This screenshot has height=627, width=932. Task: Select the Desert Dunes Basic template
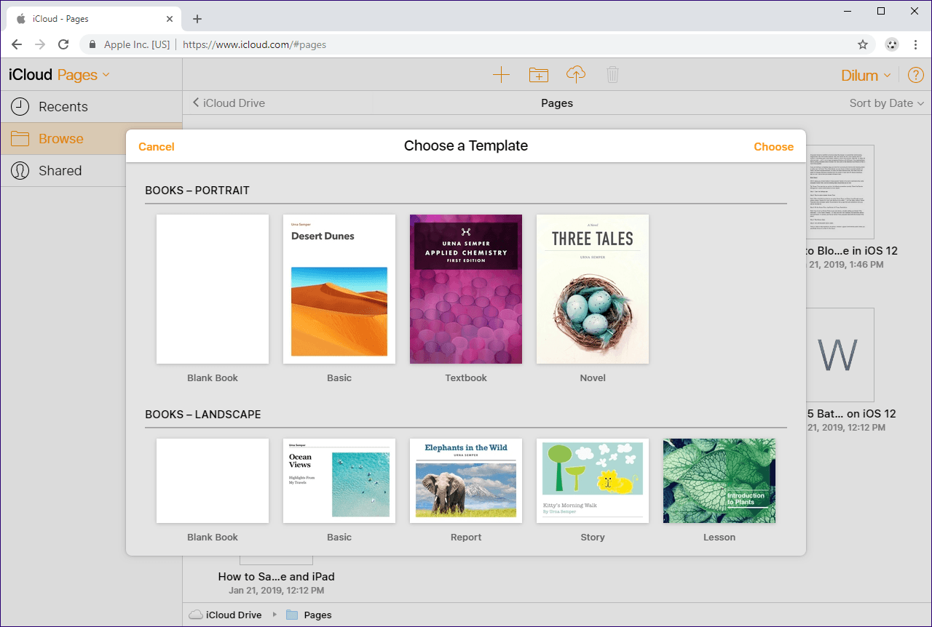pyautogui.click(x=339, y=289)
